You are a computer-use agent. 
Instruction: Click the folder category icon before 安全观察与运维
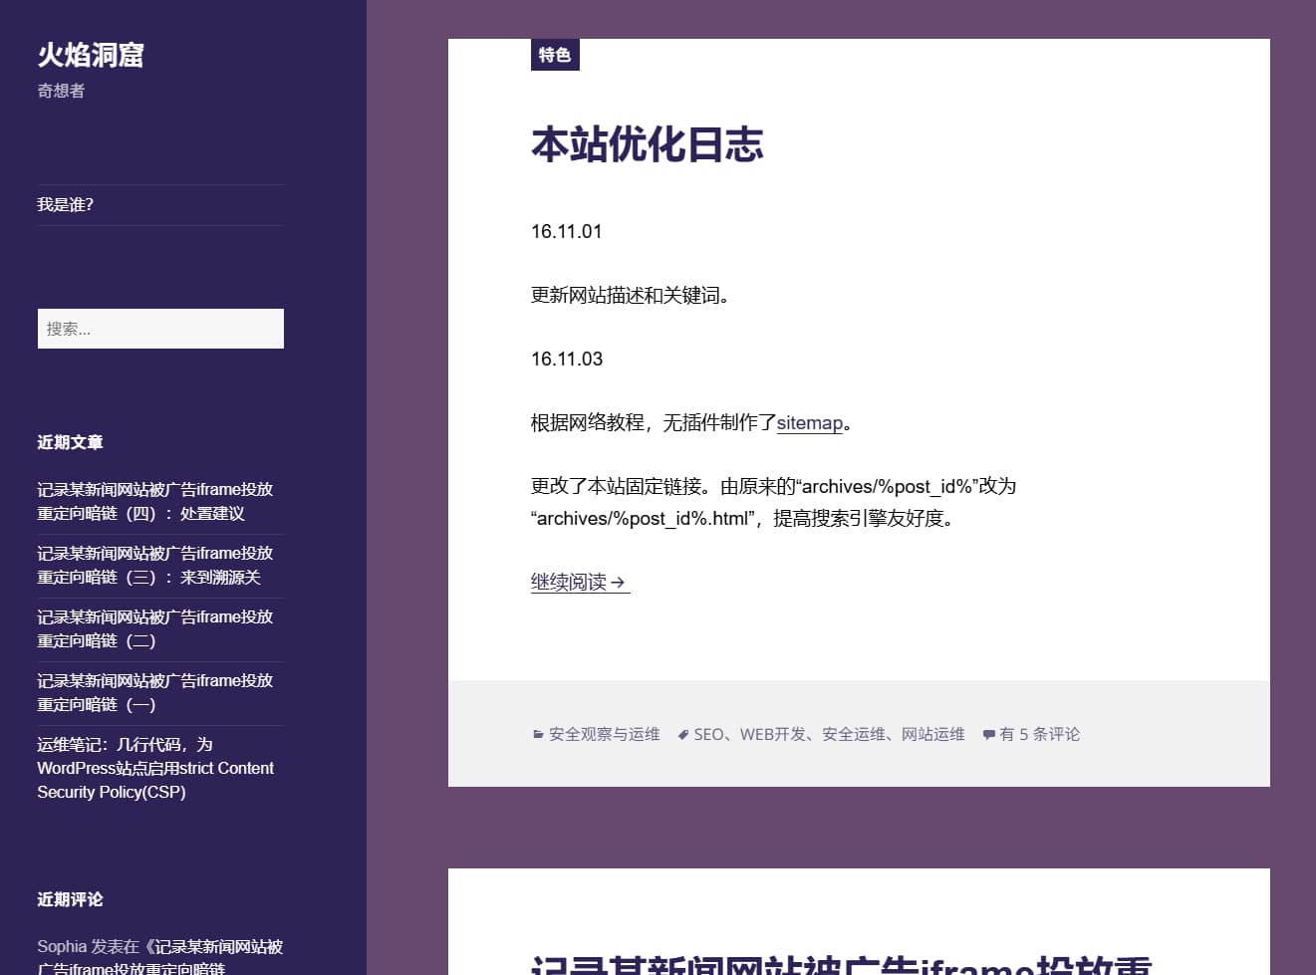[x=536, y=734]
